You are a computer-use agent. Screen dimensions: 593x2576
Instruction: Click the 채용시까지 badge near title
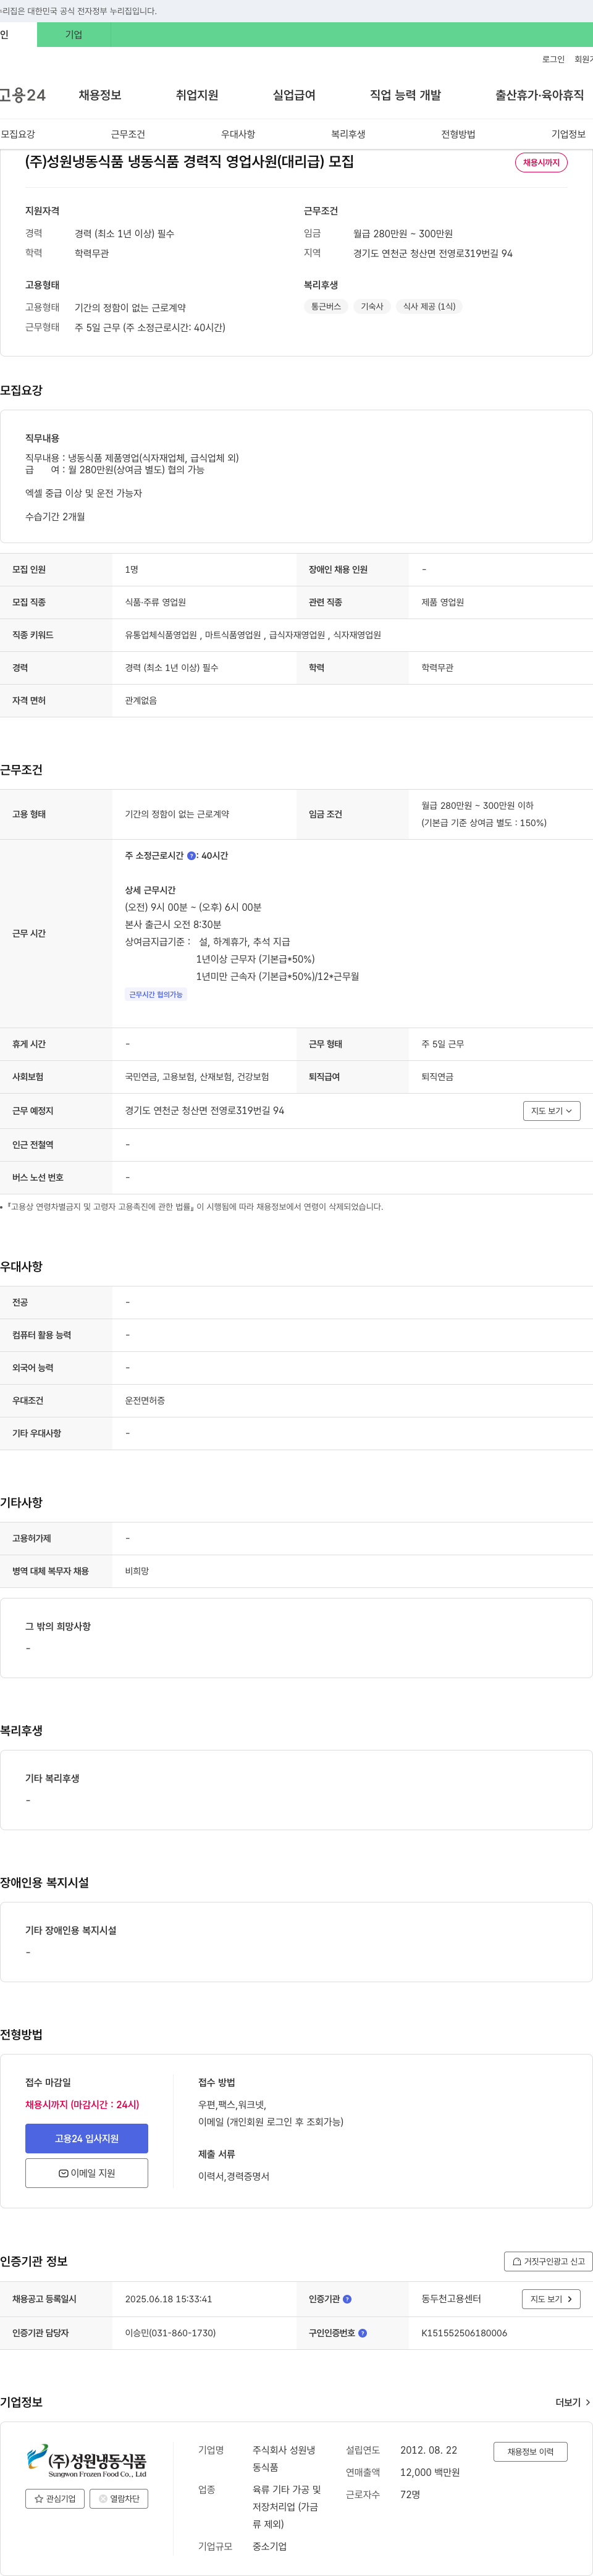541,162
